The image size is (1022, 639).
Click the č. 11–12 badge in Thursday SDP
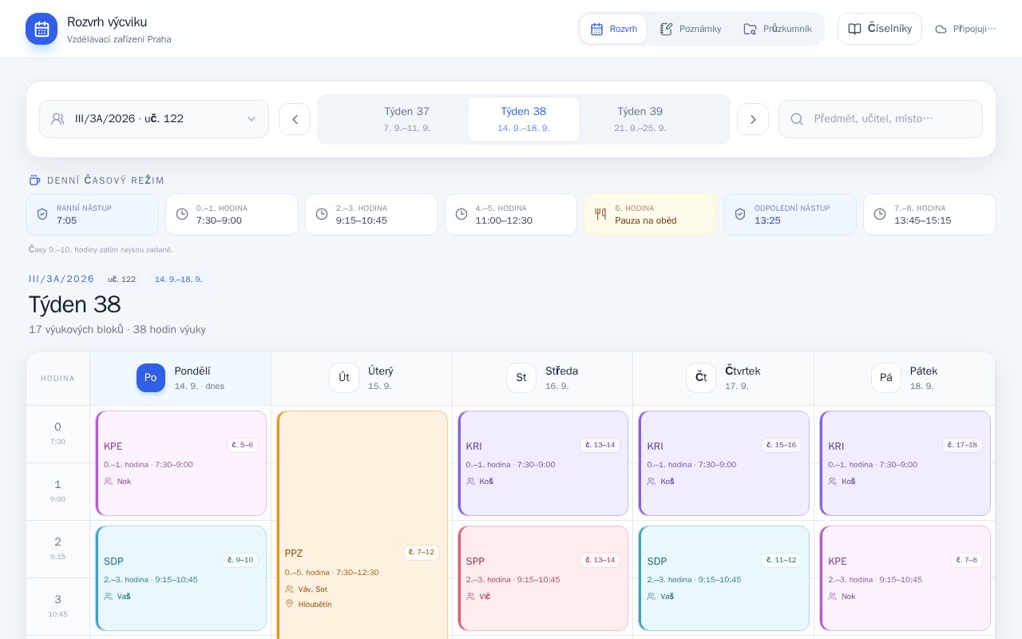[x=781, y=560]
